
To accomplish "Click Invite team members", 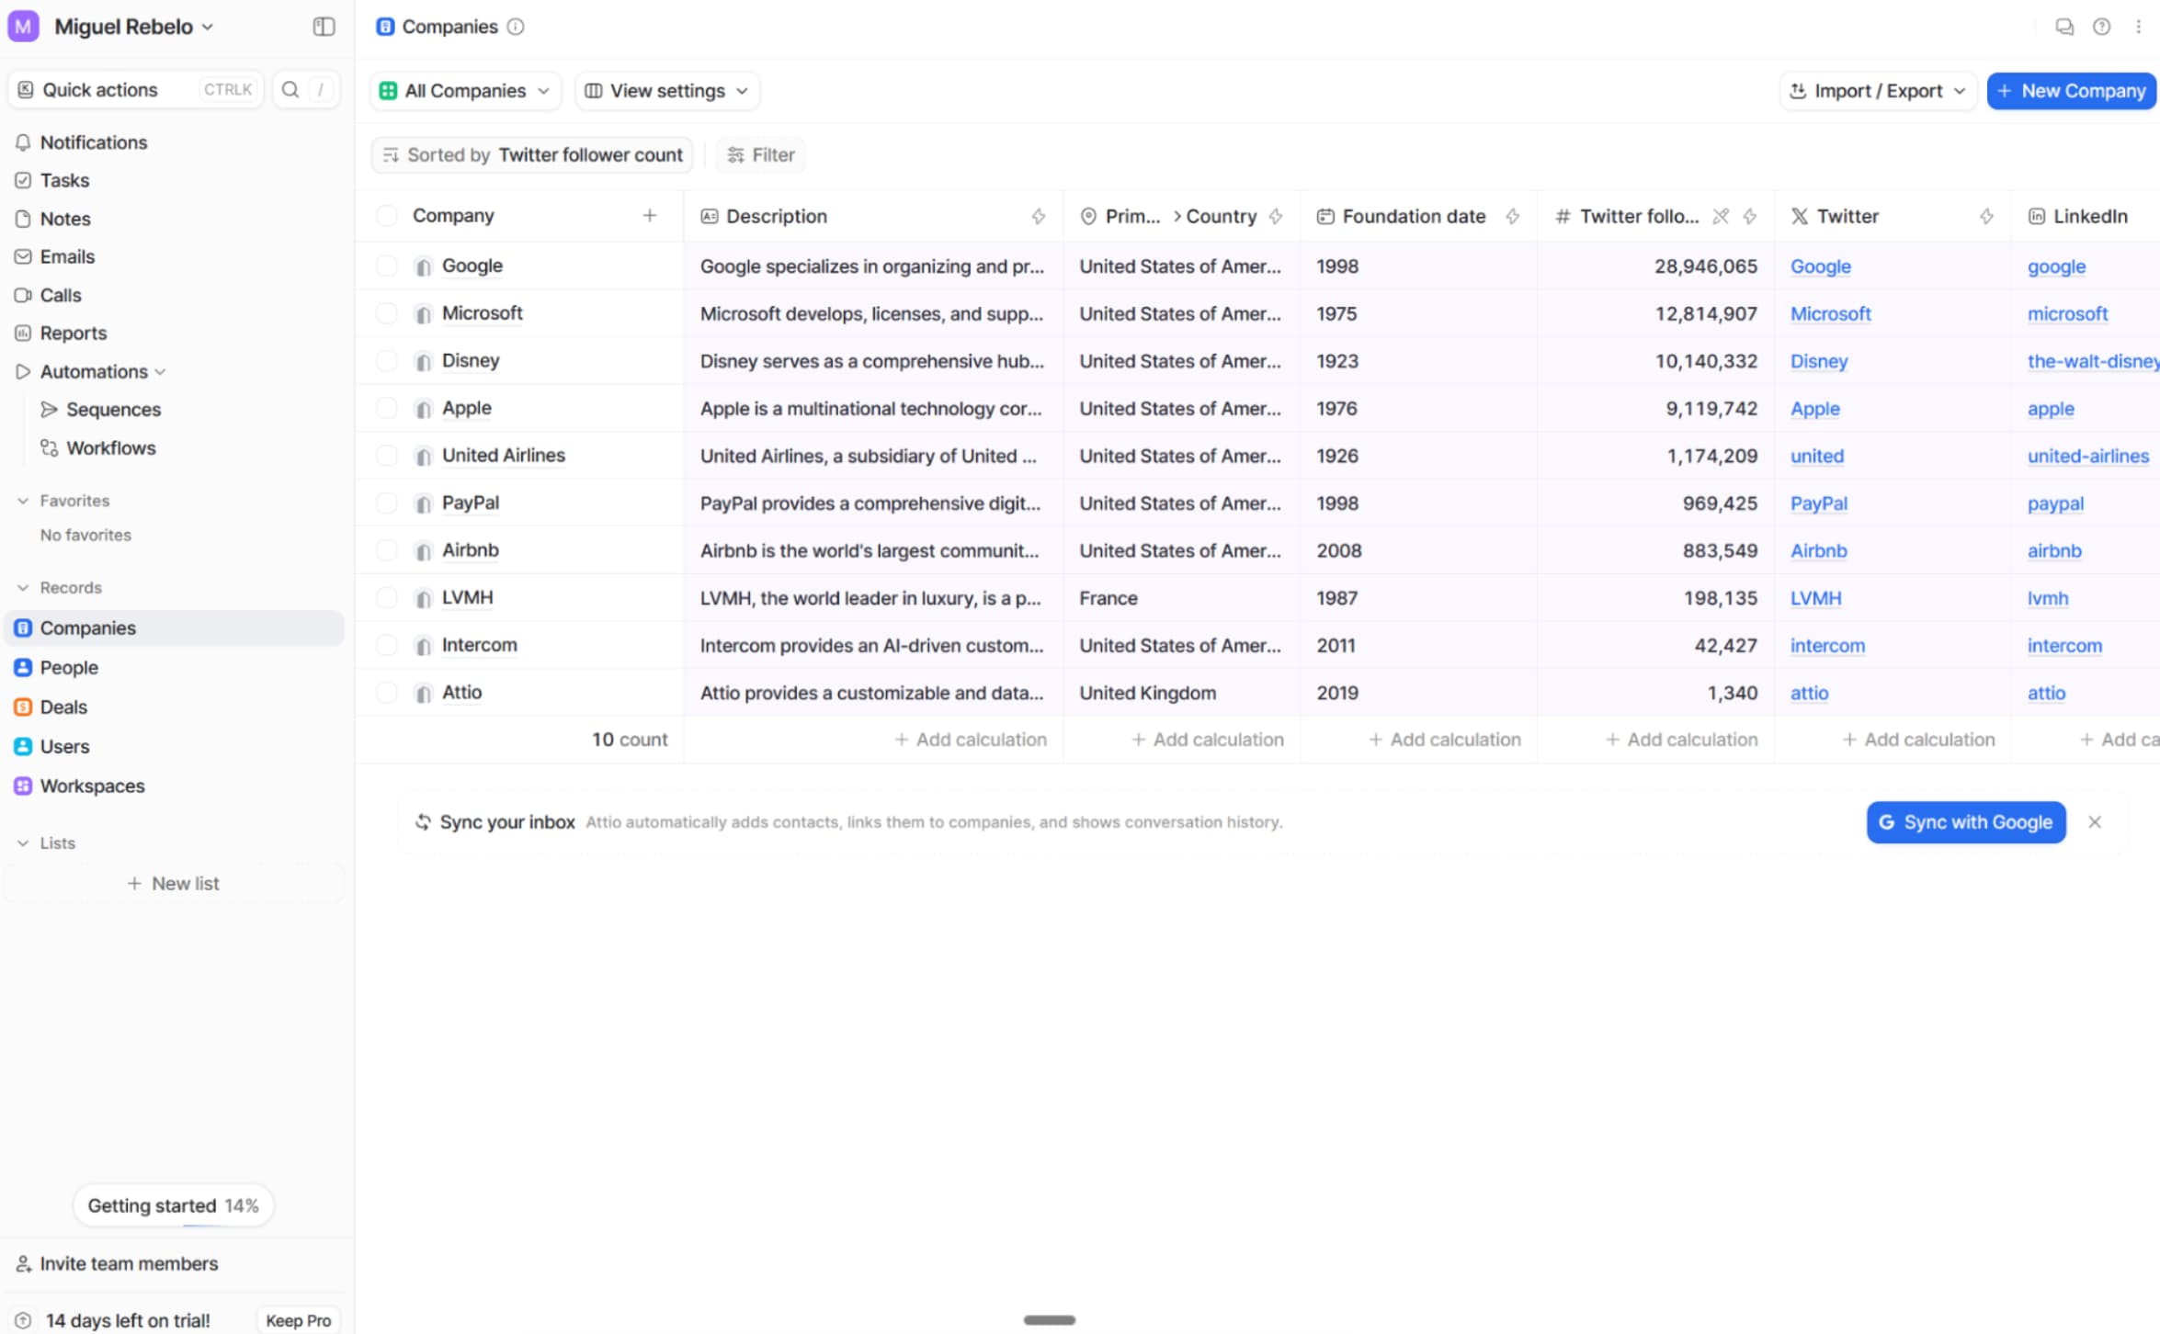I will pyautogui.click(x=117, y=1264).
